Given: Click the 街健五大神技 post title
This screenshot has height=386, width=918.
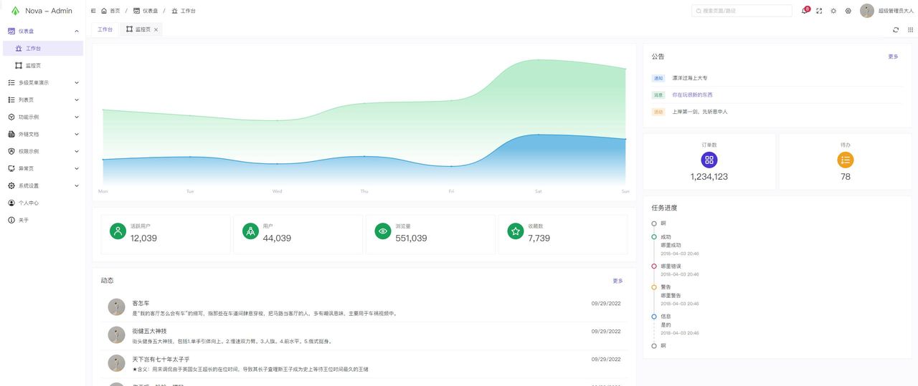Looking at the screenshot, I should [149, 331].
